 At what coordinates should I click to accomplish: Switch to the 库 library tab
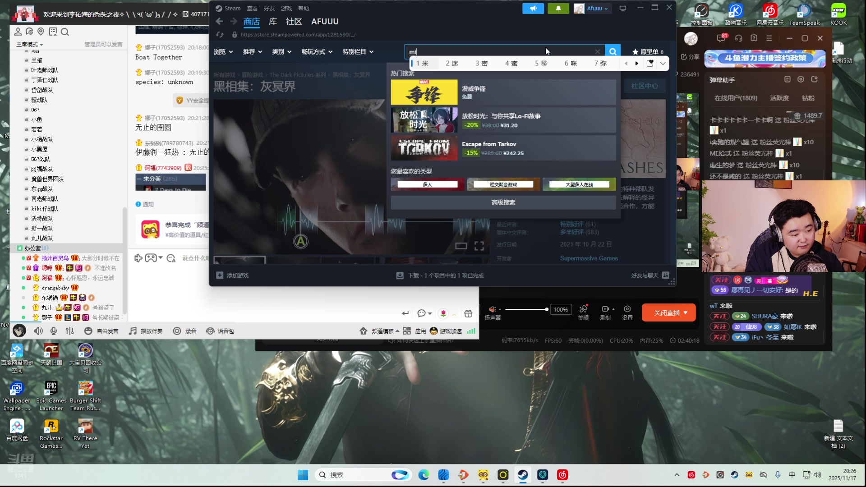coord(272,21)
